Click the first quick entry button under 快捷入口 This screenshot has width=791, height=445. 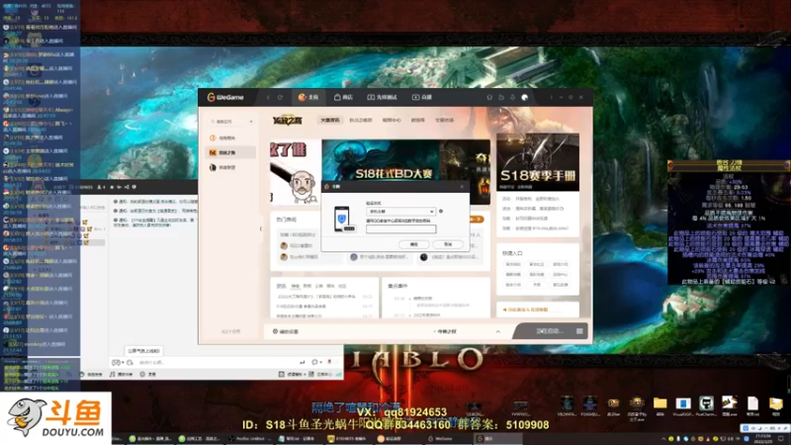tap(513, 264)
